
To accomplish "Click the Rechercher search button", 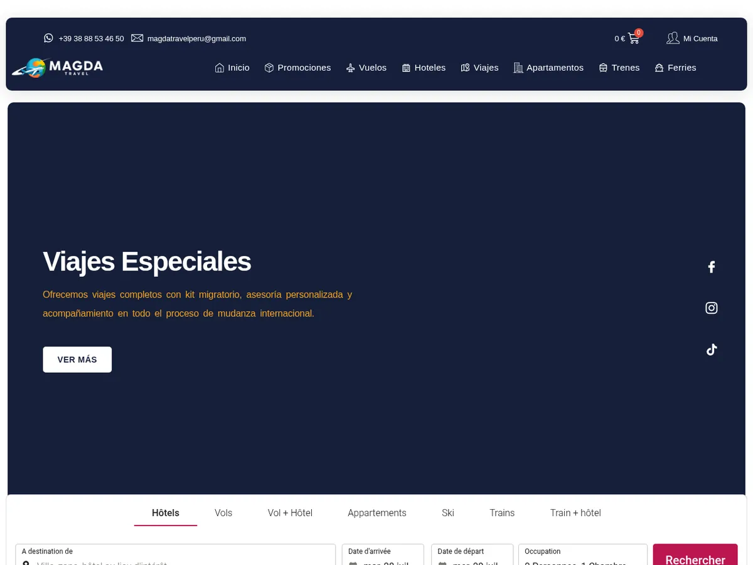I will [695, 555].
